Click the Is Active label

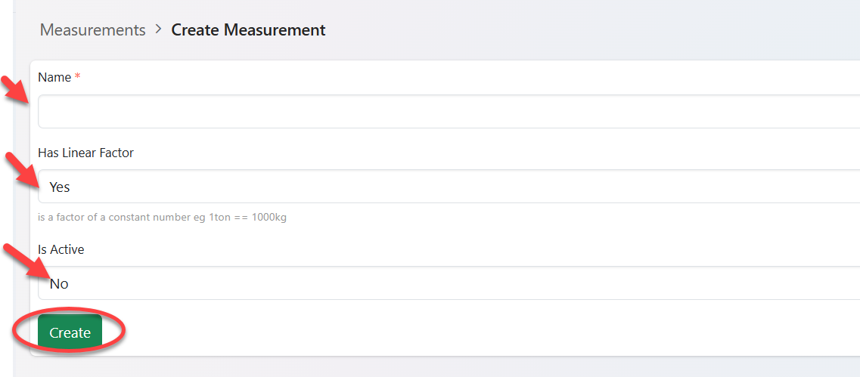61,249
